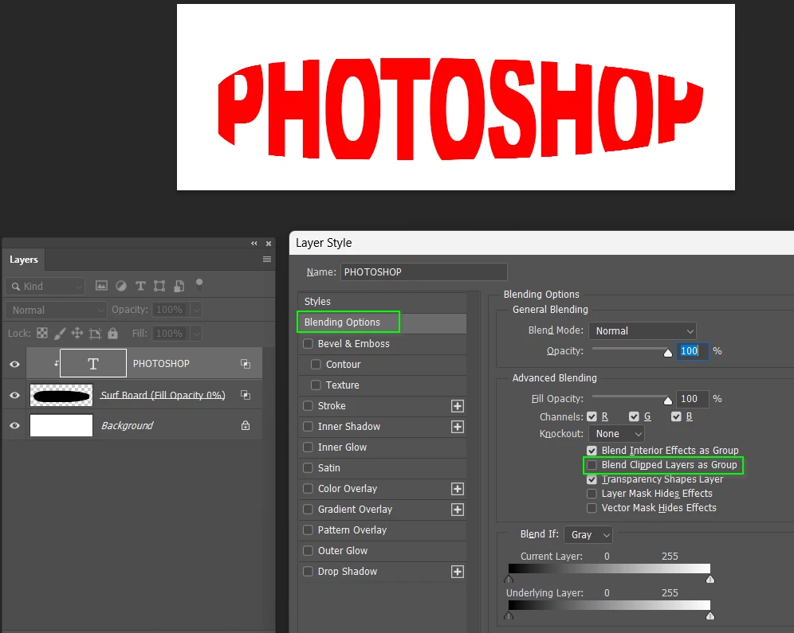The image size is (794, 633).
Task: Lock all padlock icon in Lock row
Action: click(x=113, y=333)
